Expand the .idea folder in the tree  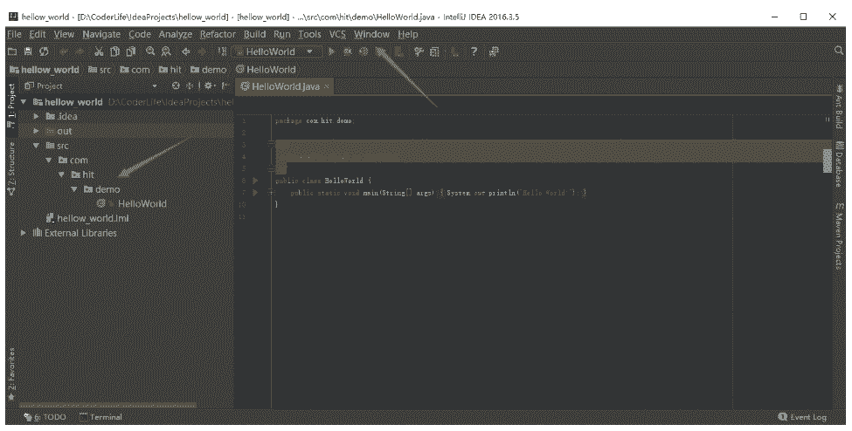[x=36, y=116]
